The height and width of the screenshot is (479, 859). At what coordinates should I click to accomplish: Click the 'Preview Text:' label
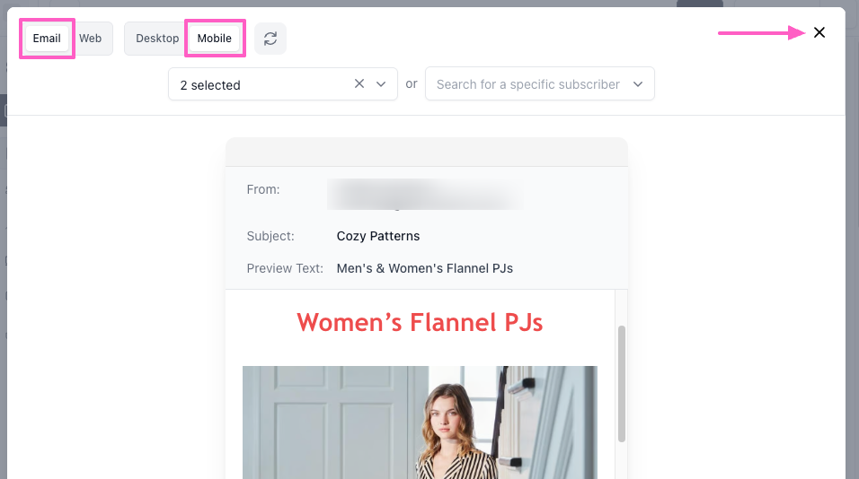[x=285, y=268]
